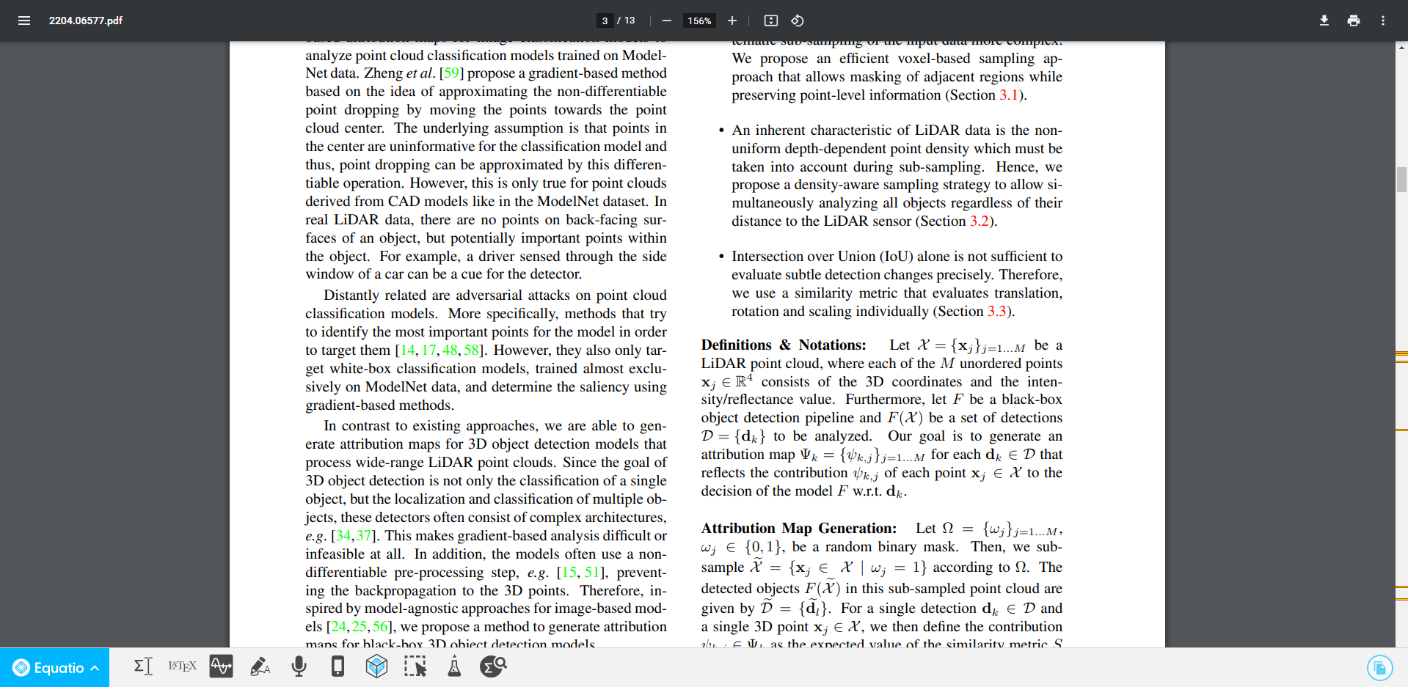Click the round copy icon at bottom right
The width and height of the screenshot is (1408, 687).
coord(1379,668)
